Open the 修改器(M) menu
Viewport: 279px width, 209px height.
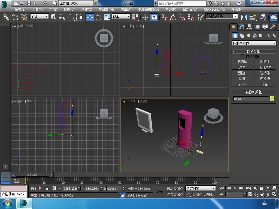tap(106, 10)
